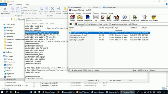This screenshot has width=168, height=94.
Task: Click the Comentario icon in WinRAR
Action: click(x=144, y=18)
